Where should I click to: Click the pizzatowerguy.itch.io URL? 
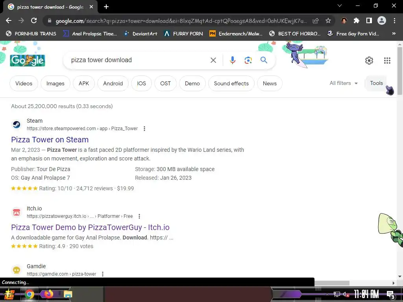(79, 216)
